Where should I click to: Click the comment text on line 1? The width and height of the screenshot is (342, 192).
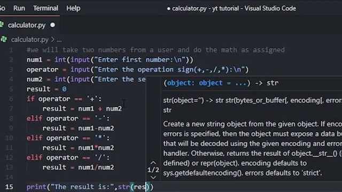tap(156, 50)
